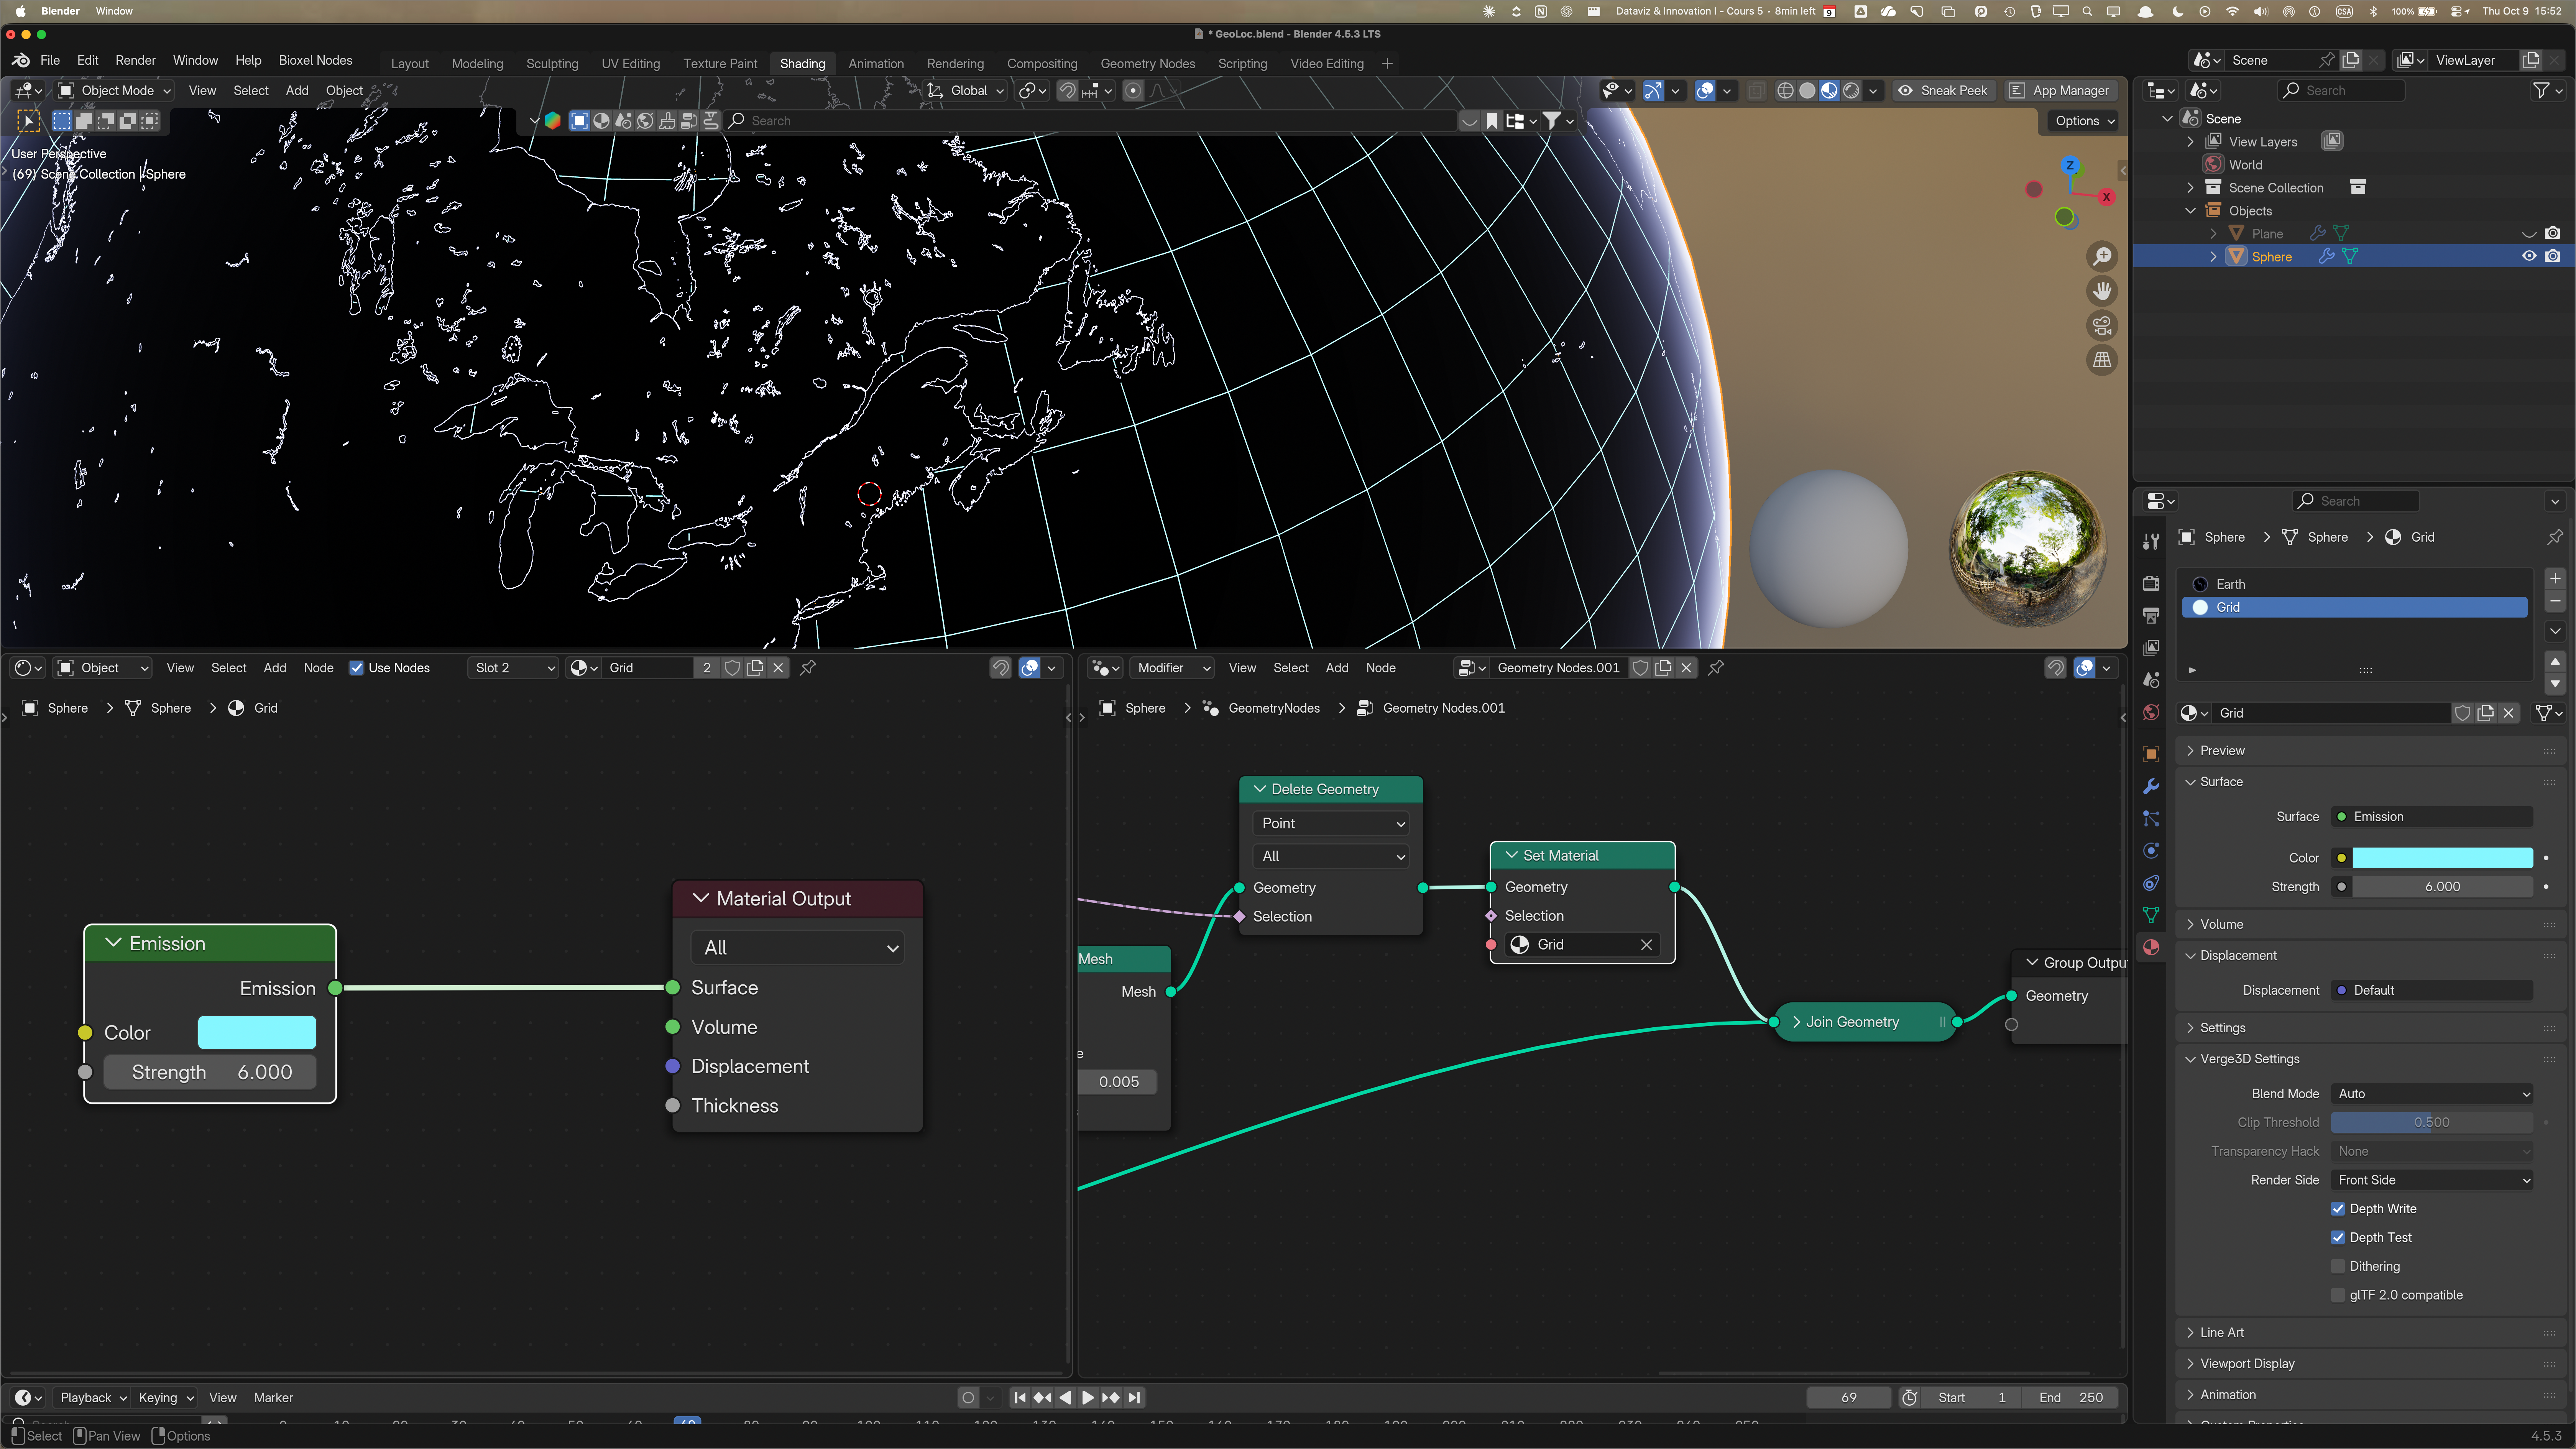This screenshot has height=1449, width=2576.
Task: Click the pan view hand icon
Action: click(x=2102, y=291)
